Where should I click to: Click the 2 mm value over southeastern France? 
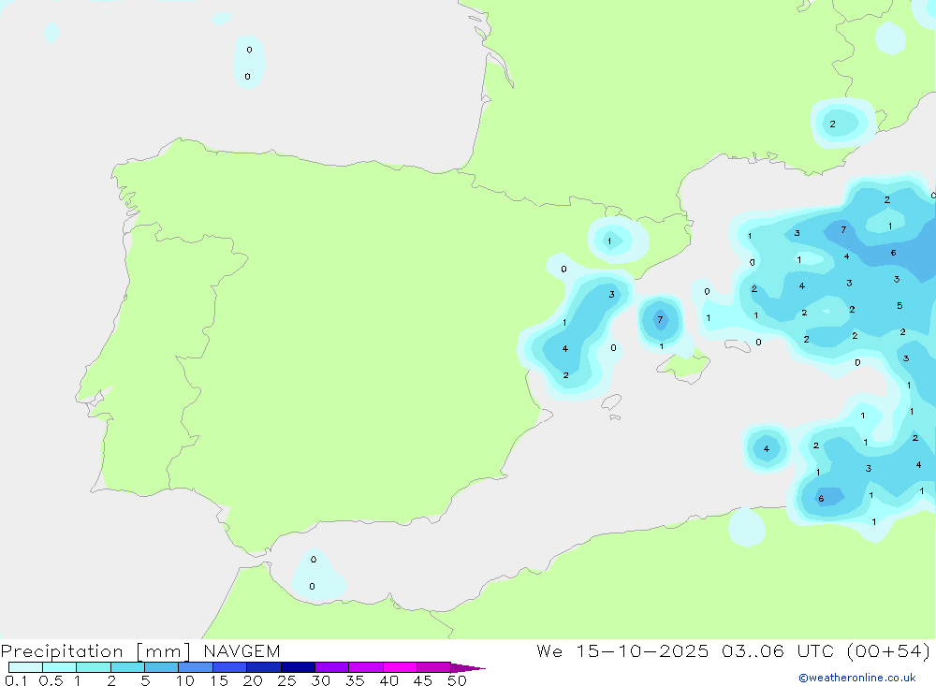pyautogui.click(x=832, y=124)
